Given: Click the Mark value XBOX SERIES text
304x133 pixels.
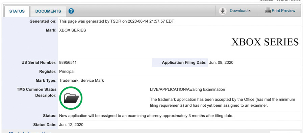Looking at the screenshot, I should click(x=73, y=30).
